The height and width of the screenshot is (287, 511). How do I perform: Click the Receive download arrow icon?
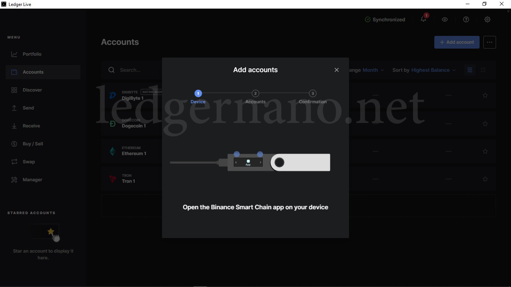pyautogui.click(x=14, y=126)
